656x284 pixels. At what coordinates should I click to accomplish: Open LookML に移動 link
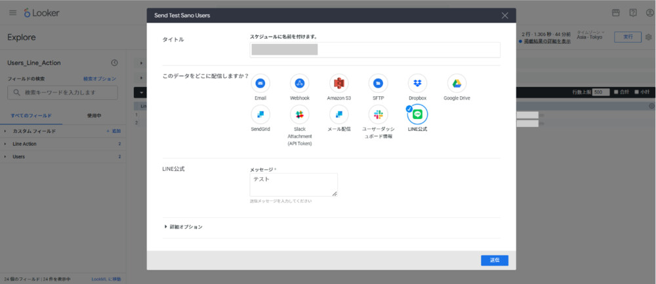click(x=106, y=279)
